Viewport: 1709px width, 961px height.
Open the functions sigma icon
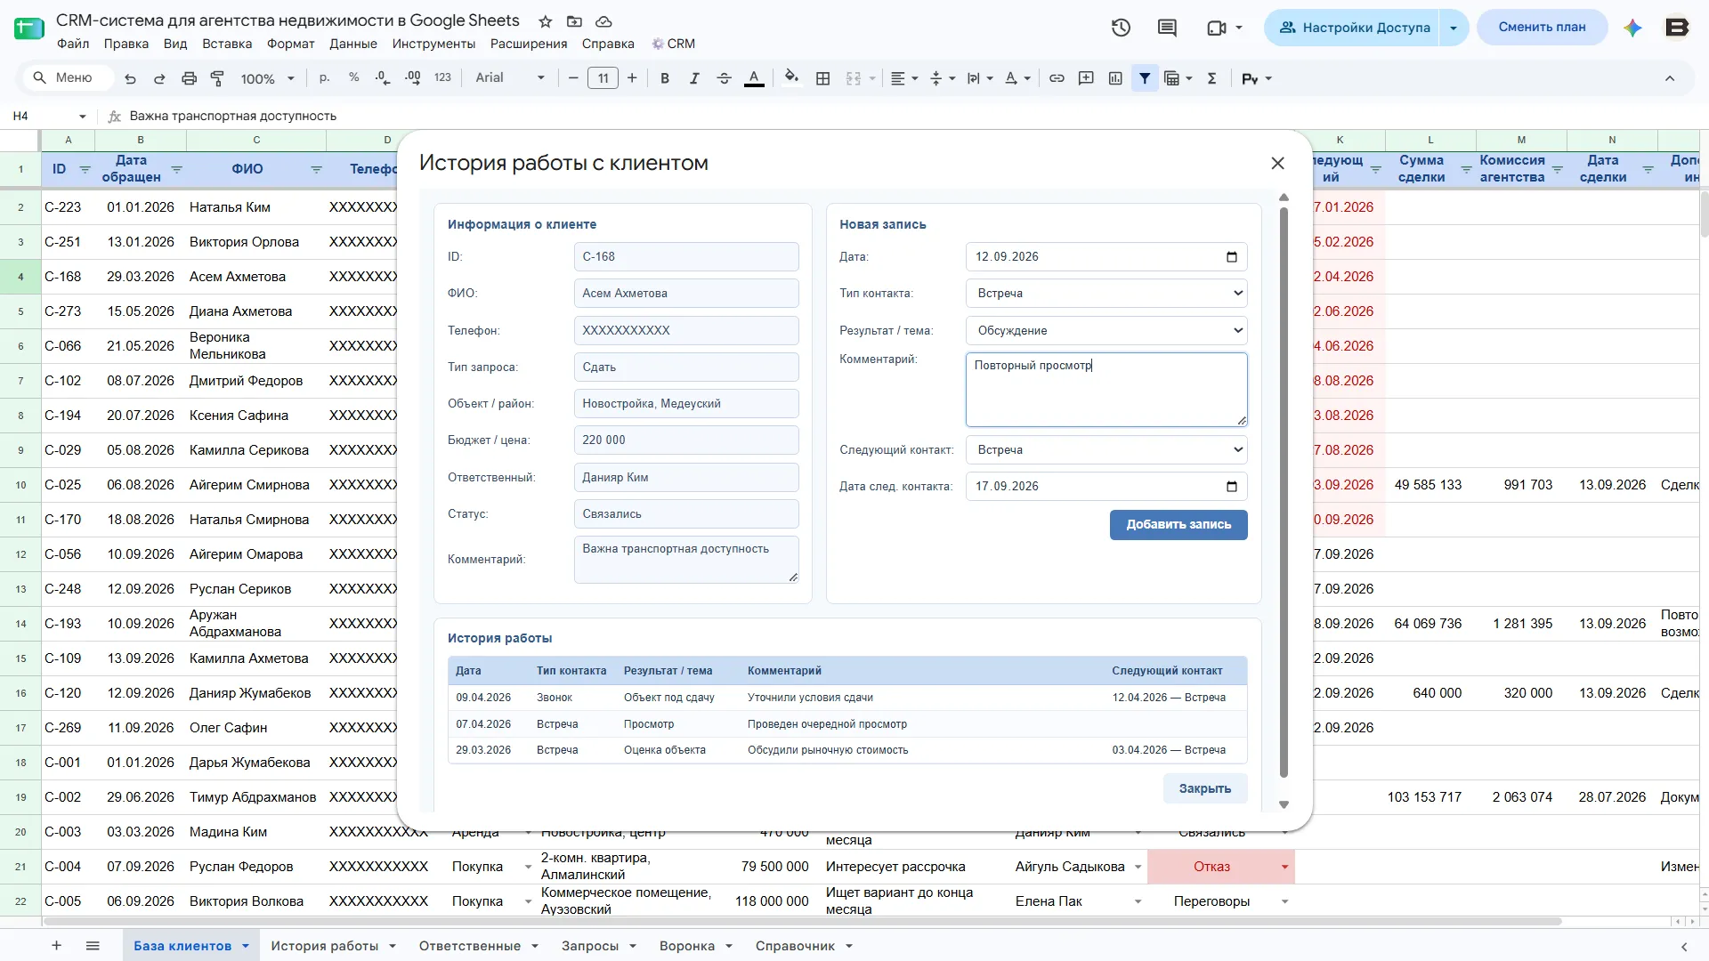[x=1211, y=78]
